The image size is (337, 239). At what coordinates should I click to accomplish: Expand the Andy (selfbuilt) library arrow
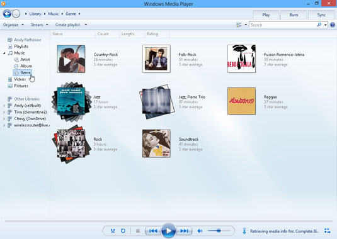point(4,106)
